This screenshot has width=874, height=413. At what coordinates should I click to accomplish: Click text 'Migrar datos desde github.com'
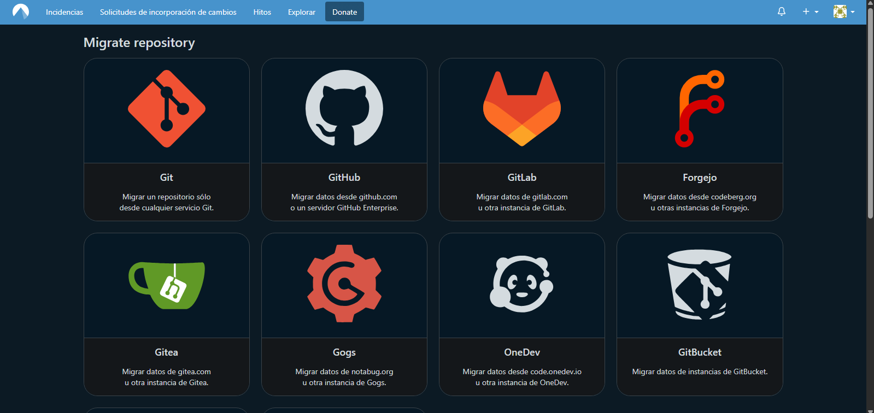click(344, 197)
